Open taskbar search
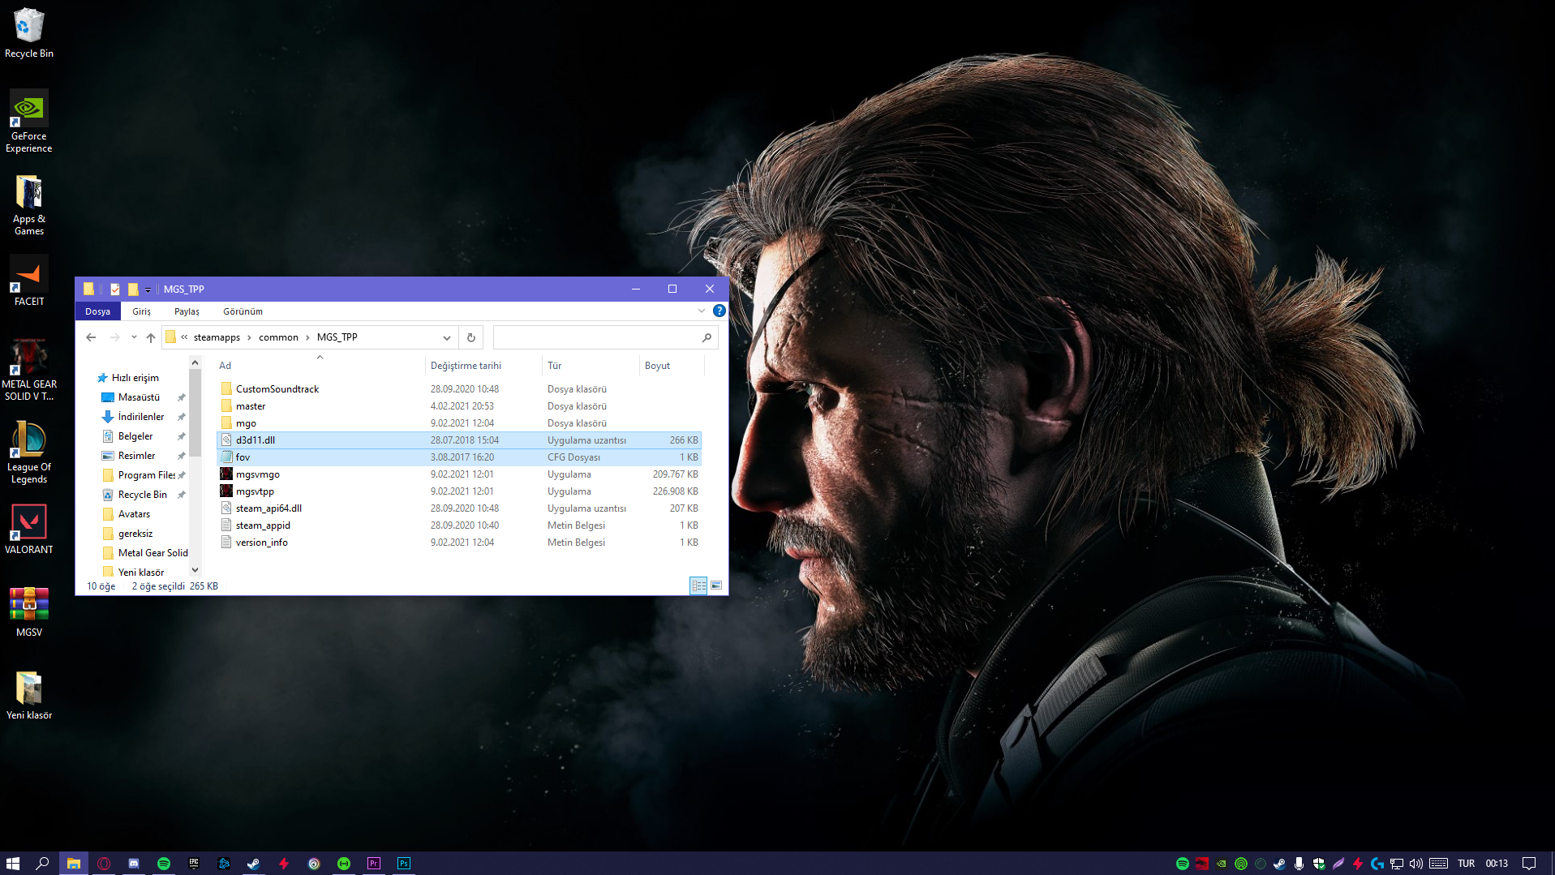The image size is (1555, 875). click(43, 864)
